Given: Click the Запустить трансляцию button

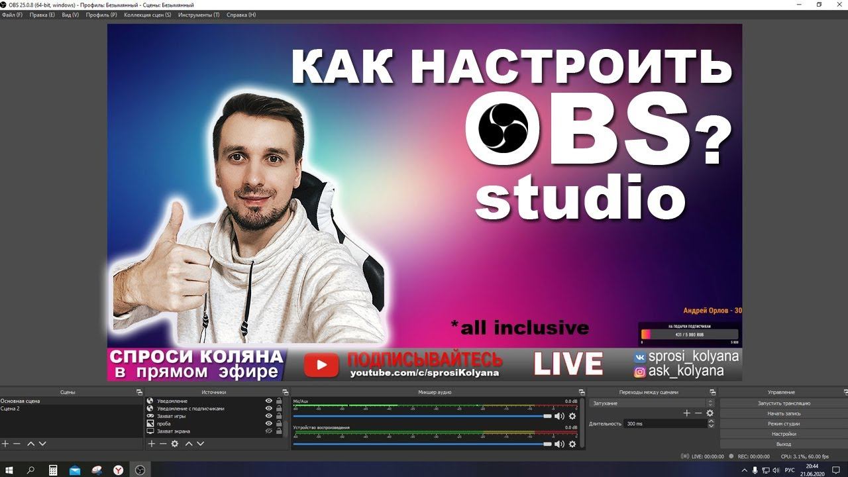Looking at the screenshot, I should tap(784, 403).
